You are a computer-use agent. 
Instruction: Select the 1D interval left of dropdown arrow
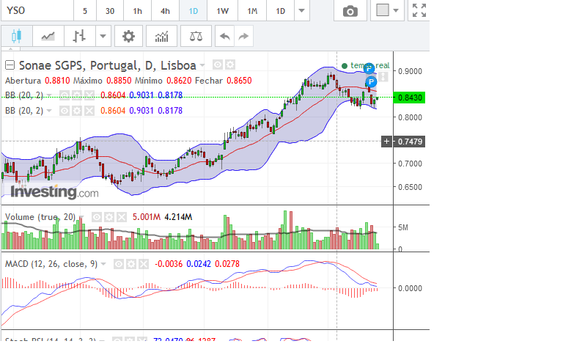(x=281, y=11)
